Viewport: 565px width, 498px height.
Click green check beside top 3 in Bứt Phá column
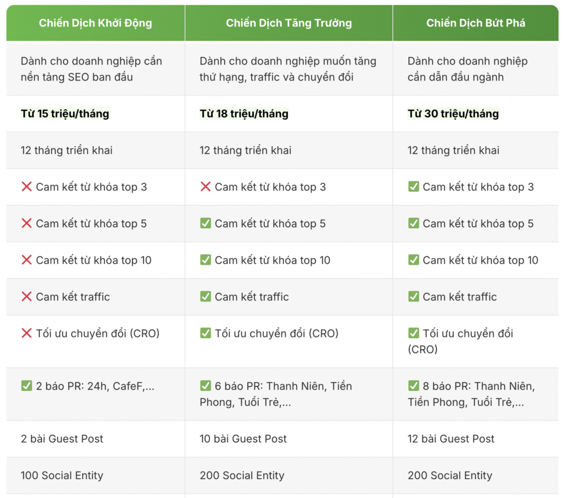(413, 187)
